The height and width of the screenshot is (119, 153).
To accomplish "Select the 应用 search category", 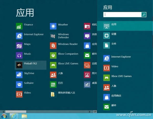I will pyautogui.click(x=125, y=26).
